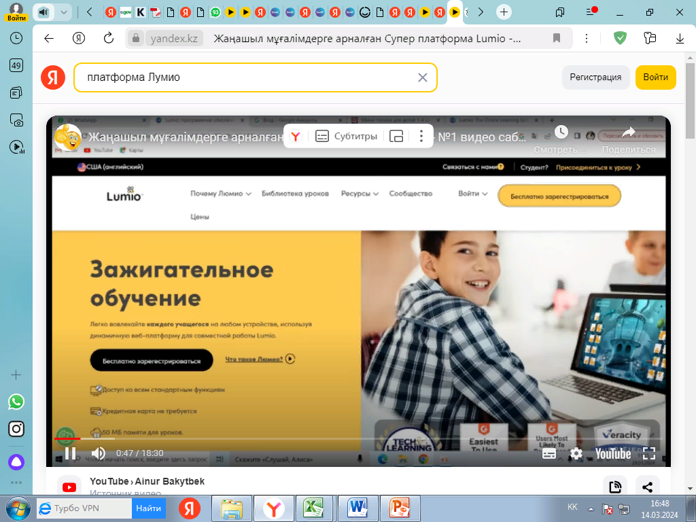696x522 pixels.
Task: Share video using the arrow in player
Action: click(629, 132)
